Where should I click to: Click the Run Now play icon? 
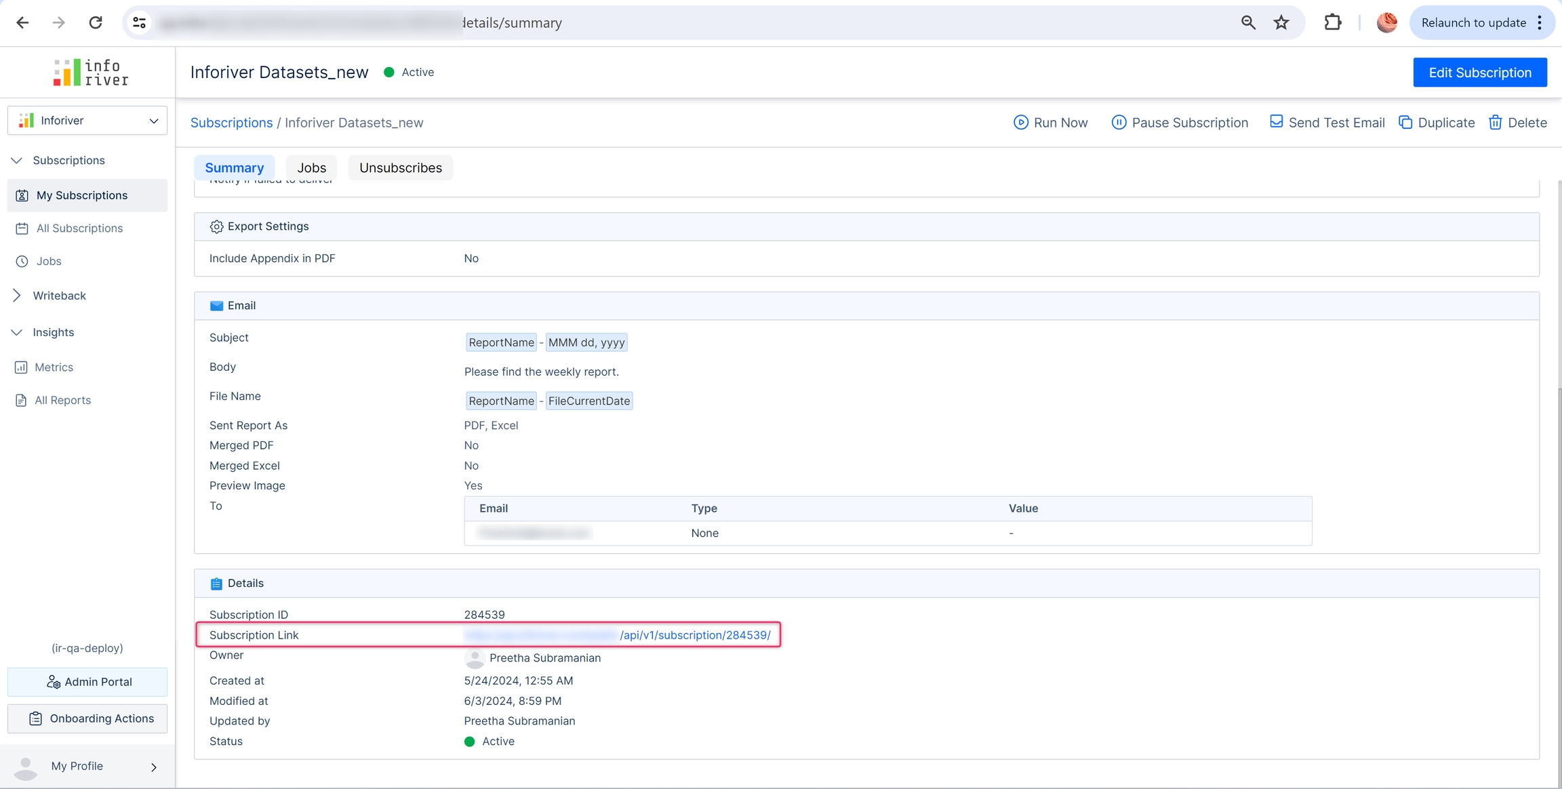pyautogui.click(x=1020, y=123)
